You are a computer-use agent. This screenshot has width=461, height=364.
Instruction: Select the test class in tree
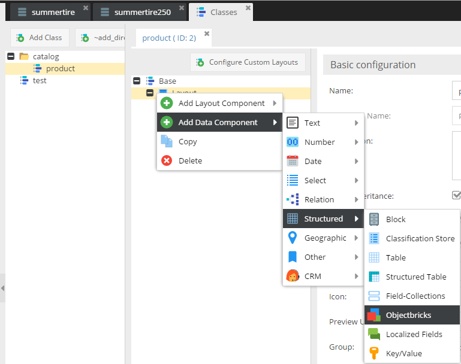tap(40, 80)
